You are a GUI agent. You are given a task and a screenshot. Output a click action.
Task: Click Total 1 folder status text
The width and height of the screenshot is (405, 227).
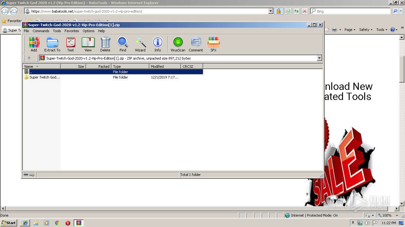tap(190, 175)
